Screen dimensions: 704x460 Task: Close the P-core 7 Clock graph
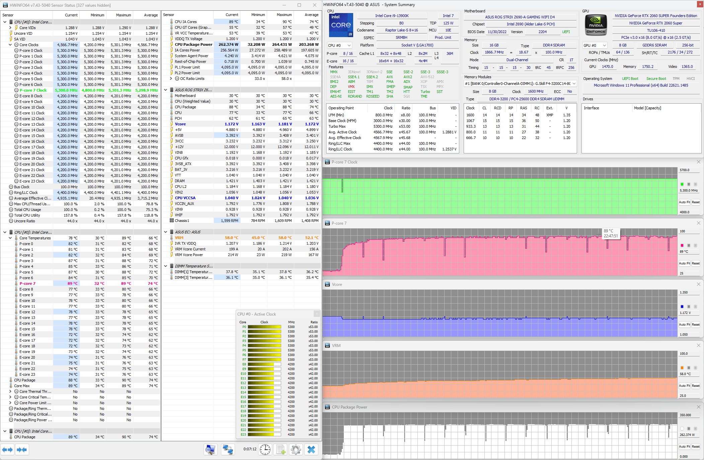pyautogui.click(x=698, y=162)
